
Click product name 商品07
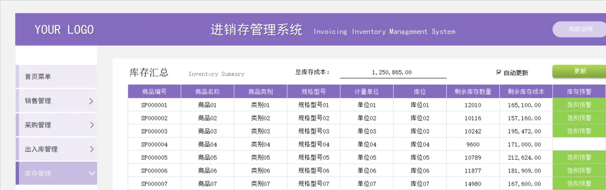(207, 183)
